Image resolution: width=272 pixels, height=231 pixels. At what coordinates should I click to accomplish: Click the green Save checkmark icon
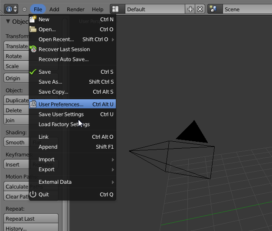click(x=33, y=72)
